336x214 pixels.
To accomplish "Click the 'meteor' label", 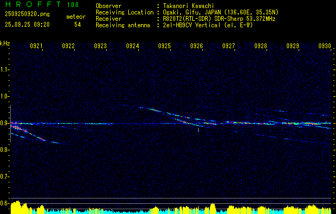I will (76, 17).
